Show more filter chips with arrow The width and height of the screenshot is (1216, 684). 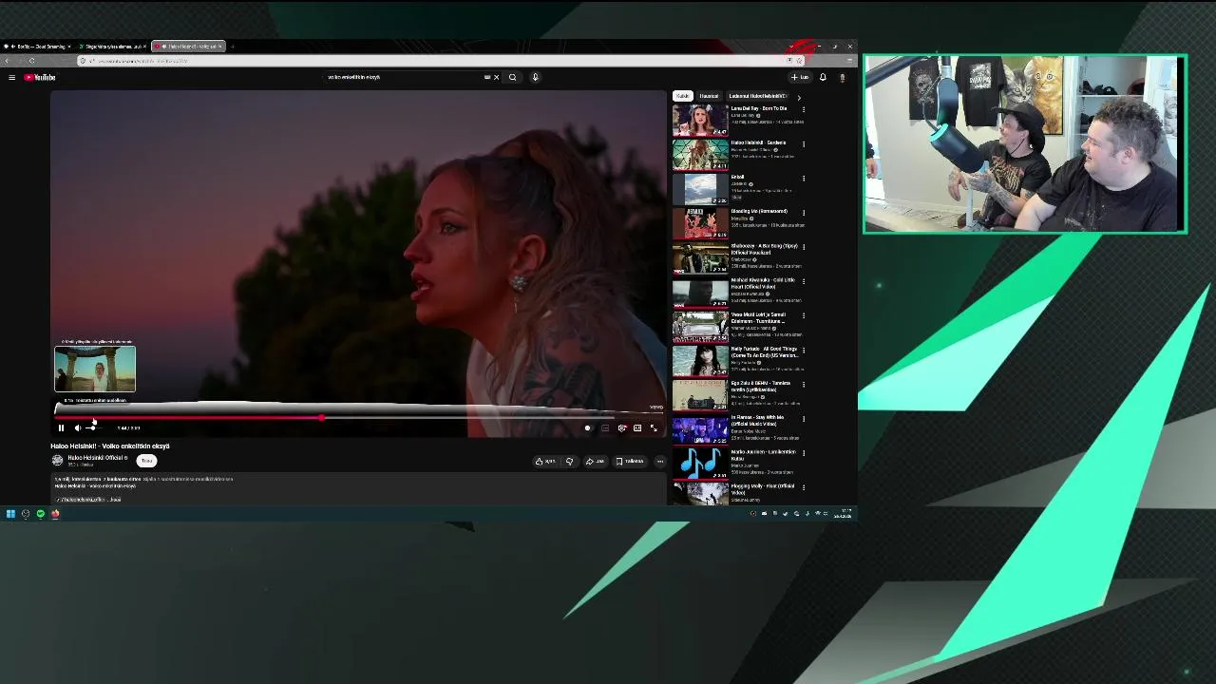798,96
